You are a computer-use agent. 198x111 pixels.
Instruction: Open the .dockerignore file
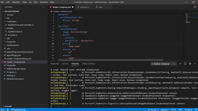tap(13, 45)
